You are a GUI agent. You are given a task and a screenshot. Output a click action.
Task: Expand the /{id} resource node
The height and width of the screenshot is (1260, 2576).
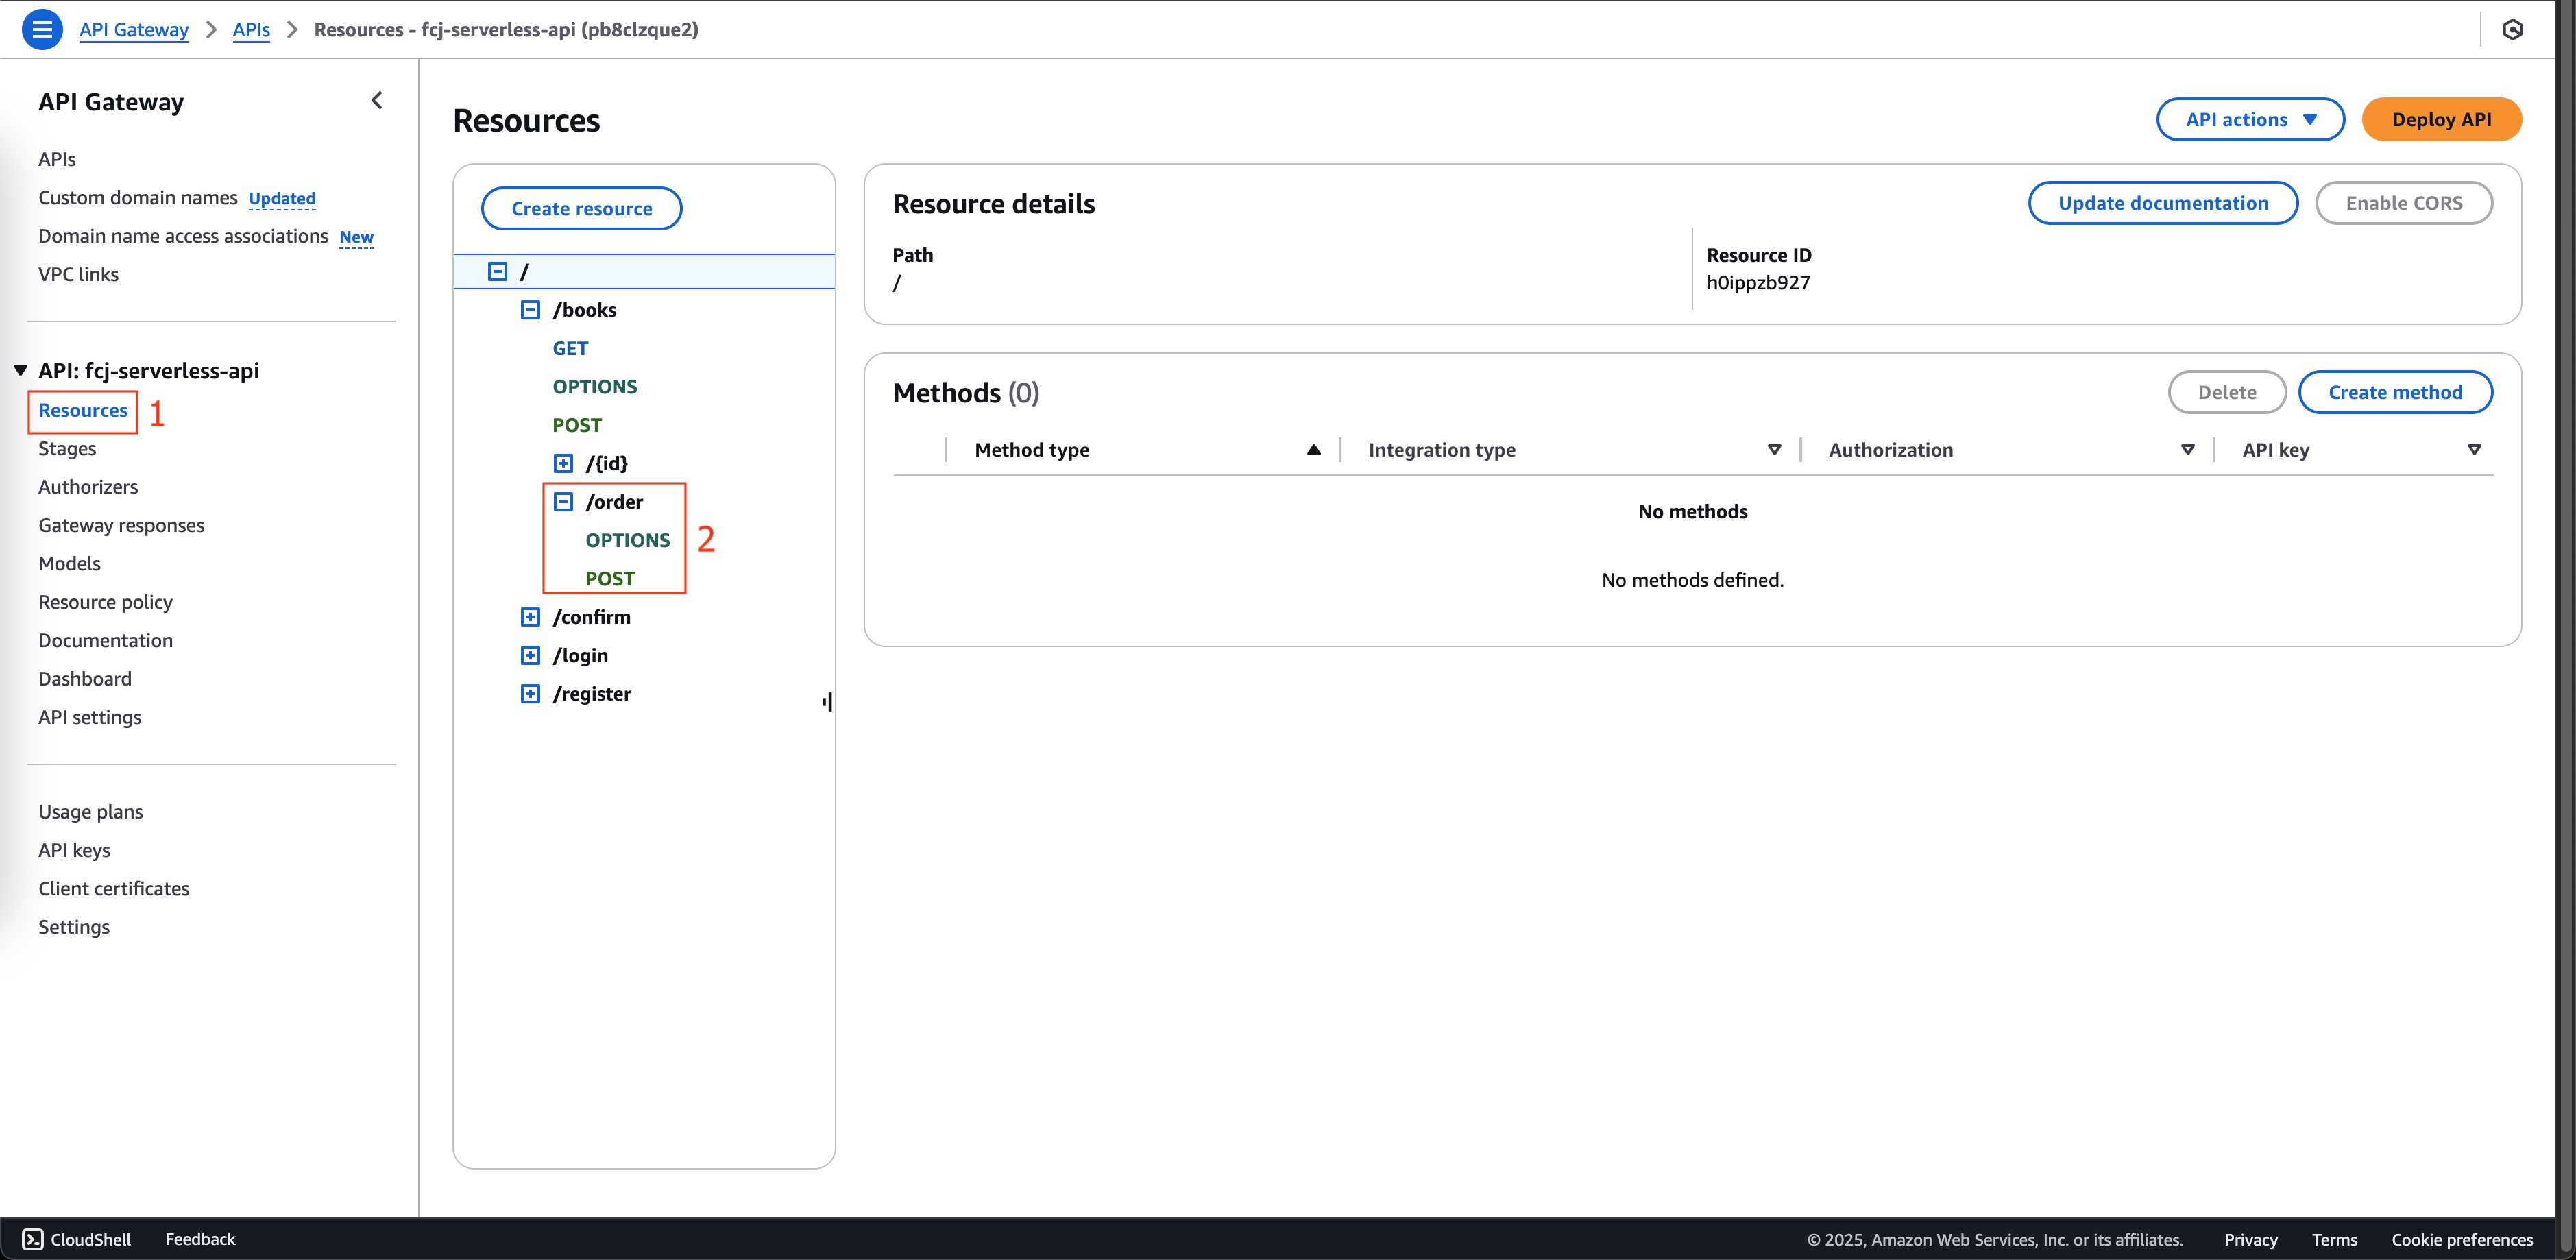[x=563, y=463]
